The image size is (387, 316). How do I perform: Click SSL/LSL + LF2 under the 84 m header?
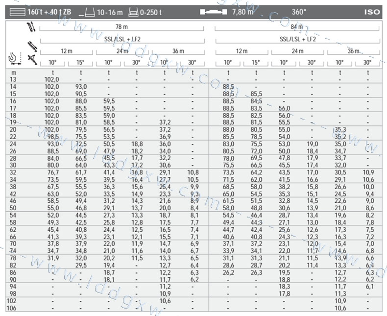point(298,39)
